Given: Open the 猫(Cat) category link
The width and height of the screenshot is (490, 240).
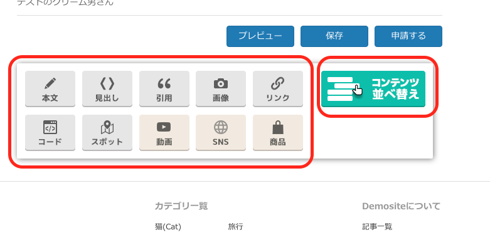Looking at the screenshot, I should (168, 227).
